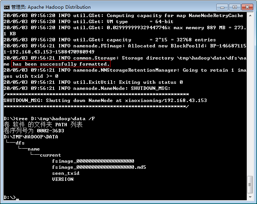The width and height of the screenshot is (257, 204).
Task: Click file name 'fsimage_0000000000000000000.md5'
Action: click(x=99, y=167)
